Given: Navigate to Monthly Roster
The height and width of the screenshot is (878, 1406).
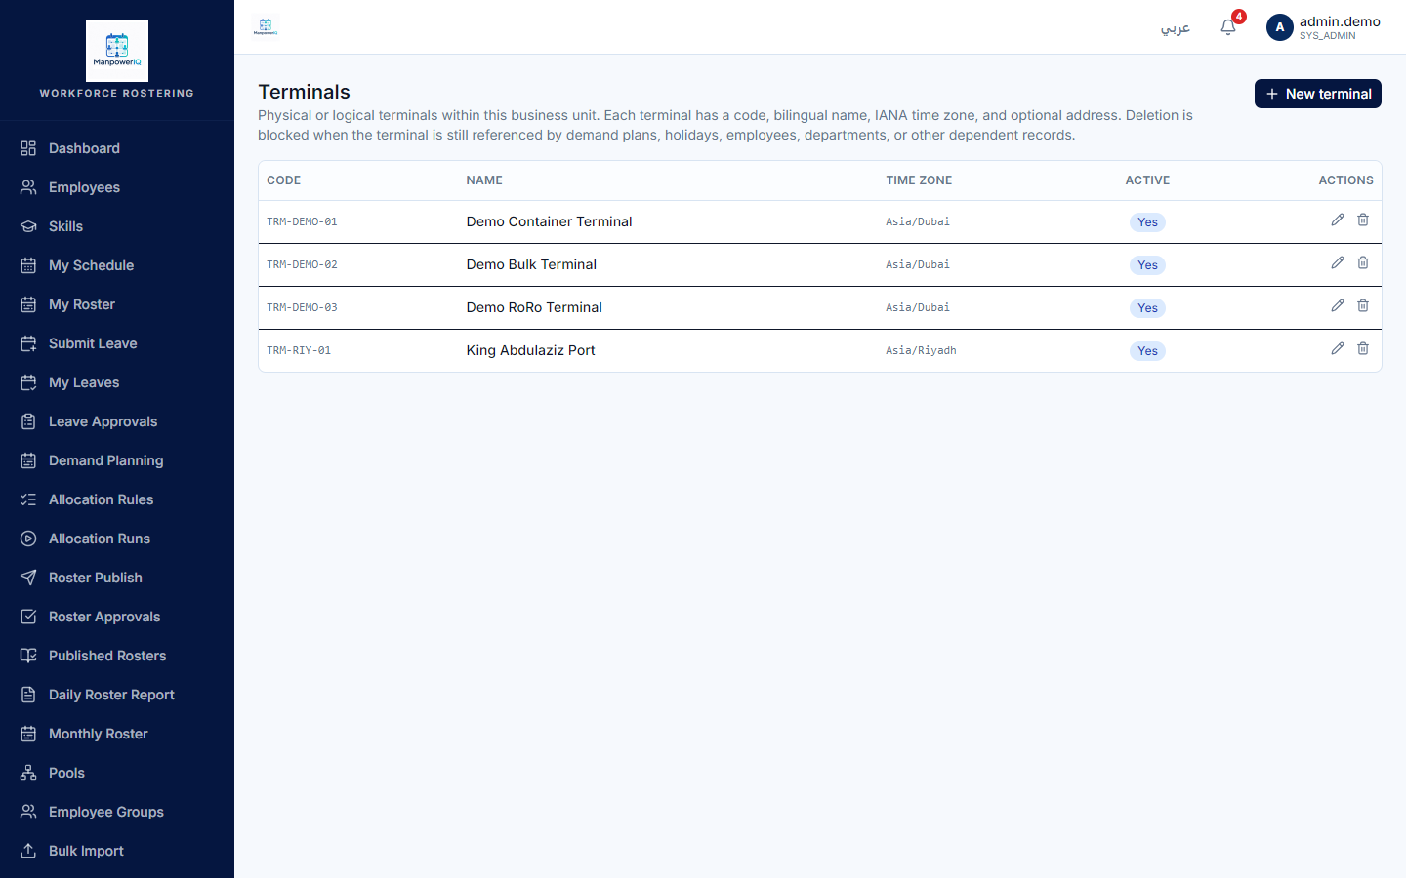Looking at the screenshot, I should [117, 734].
